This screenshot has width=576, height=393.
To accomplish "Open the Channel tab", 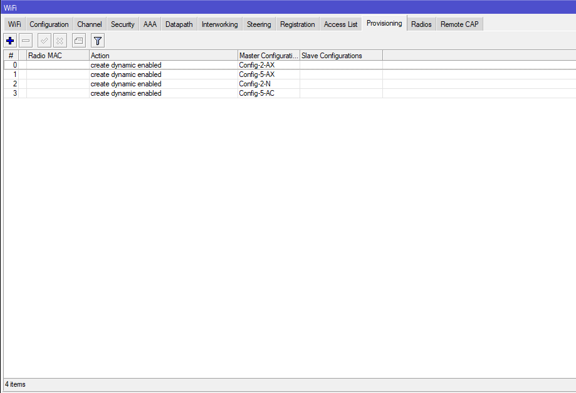I will click(90, 24).
